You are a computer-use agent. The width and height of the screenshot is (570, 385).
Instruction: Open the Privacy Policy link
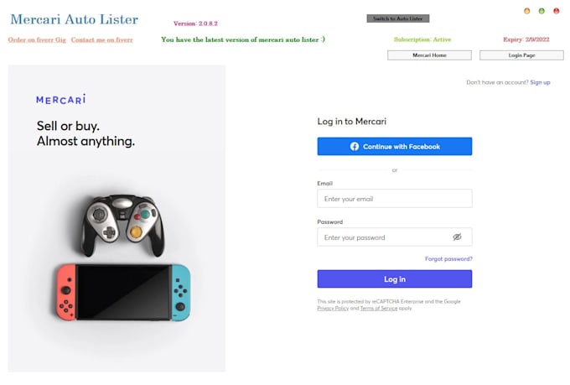pyautogui.click(x=333, y=309)
